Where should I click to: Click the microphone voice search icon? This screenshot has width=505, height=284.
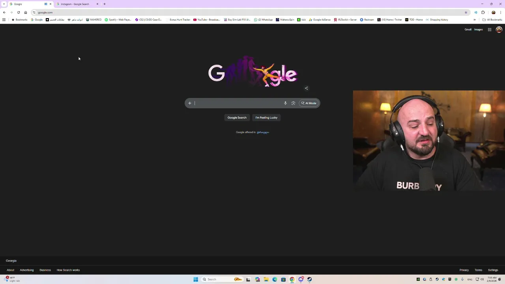coord(285,103)
